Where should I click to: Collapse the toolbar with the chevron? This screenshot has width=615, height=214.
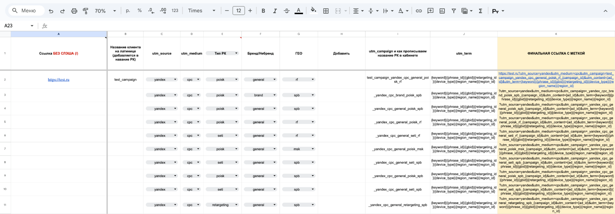coord(605,11)
